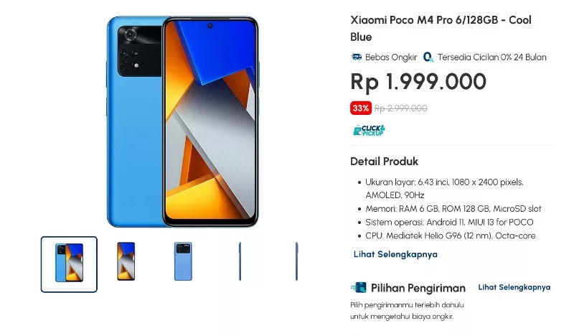
Task: Click the Rp 1.999.000 price text
Action: point(418,82)
